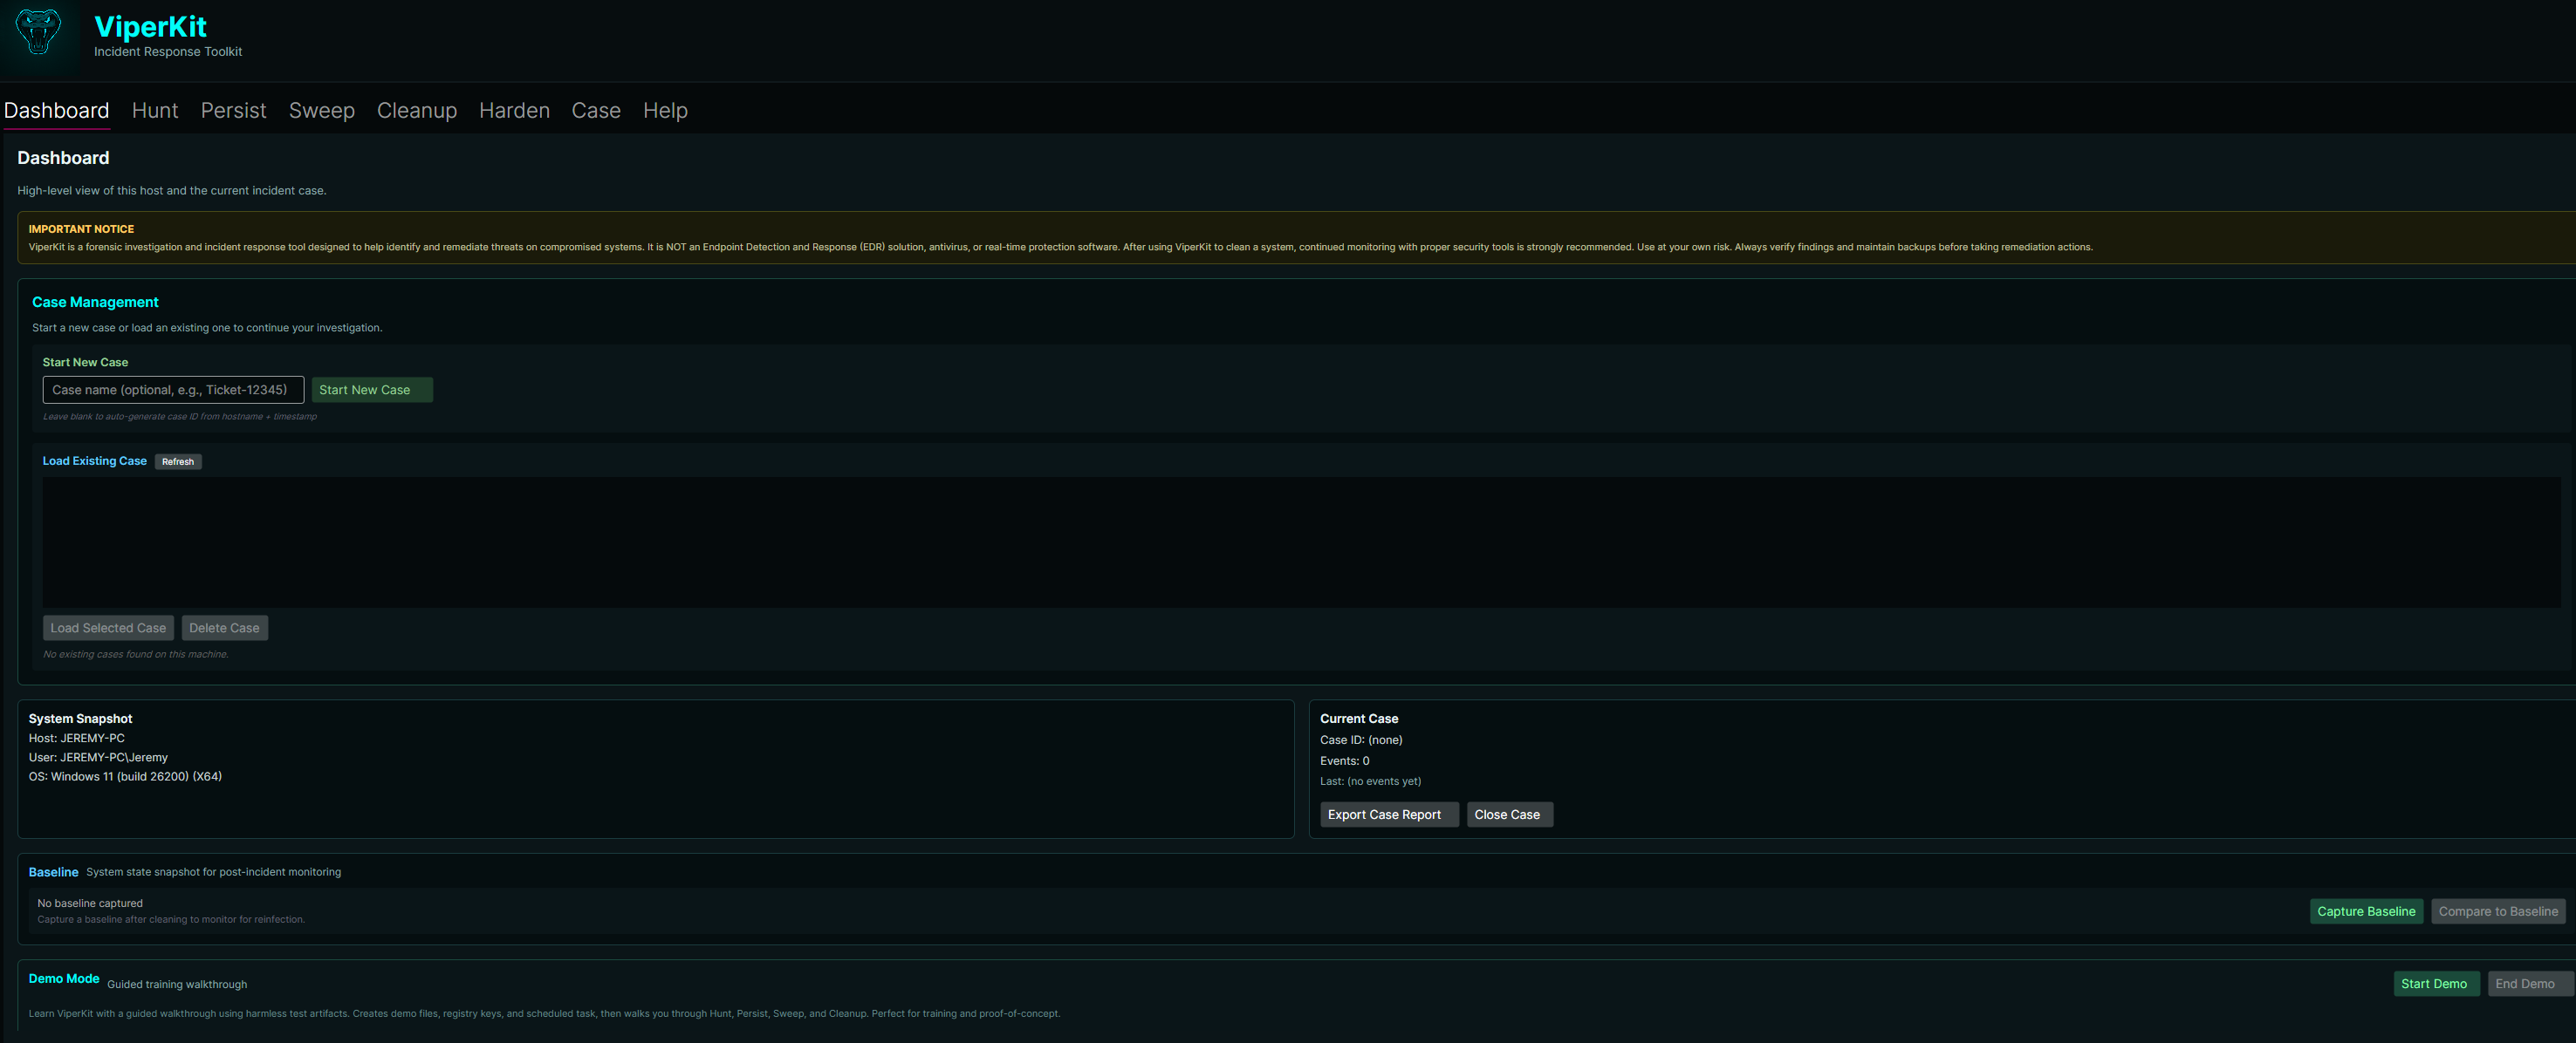Open the Cleanup tab
This screenshot has height=1043, width=2576.
(x=416, y=111)
